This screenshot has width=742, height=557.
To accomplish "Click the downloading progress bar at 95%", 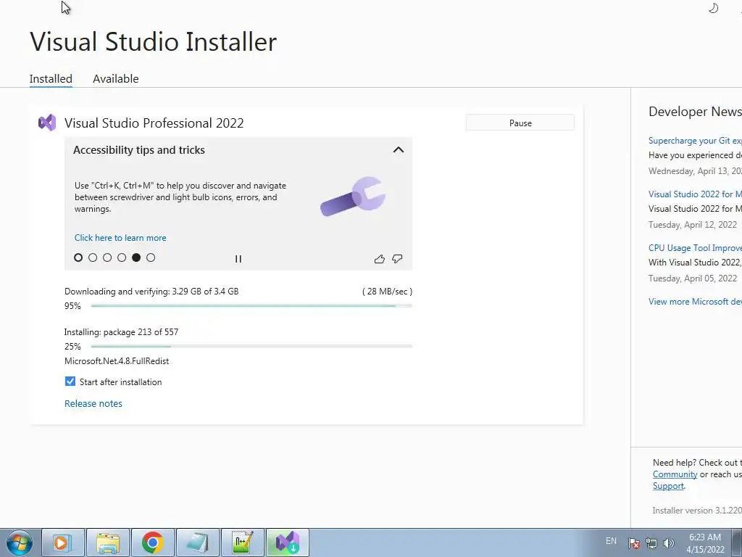I will [251, 306].
